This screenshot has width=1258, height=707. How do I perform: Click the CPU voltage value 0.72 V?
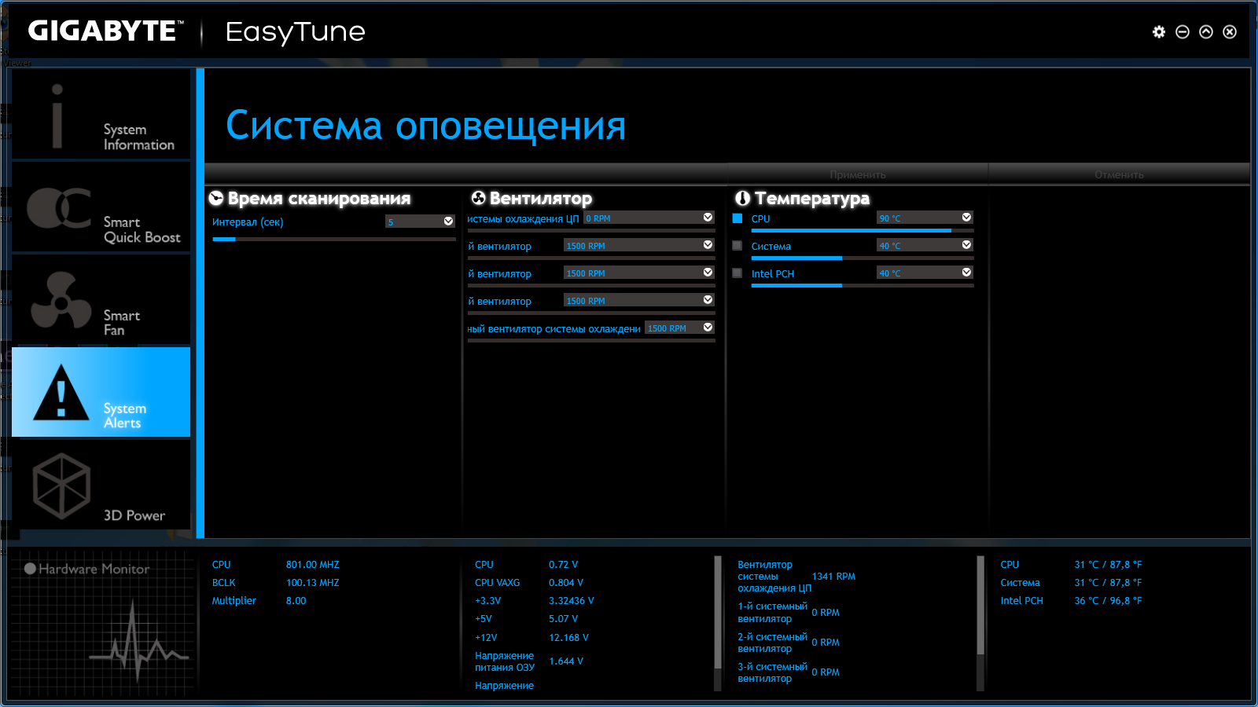pyautogui.click(x=564, y=565)
